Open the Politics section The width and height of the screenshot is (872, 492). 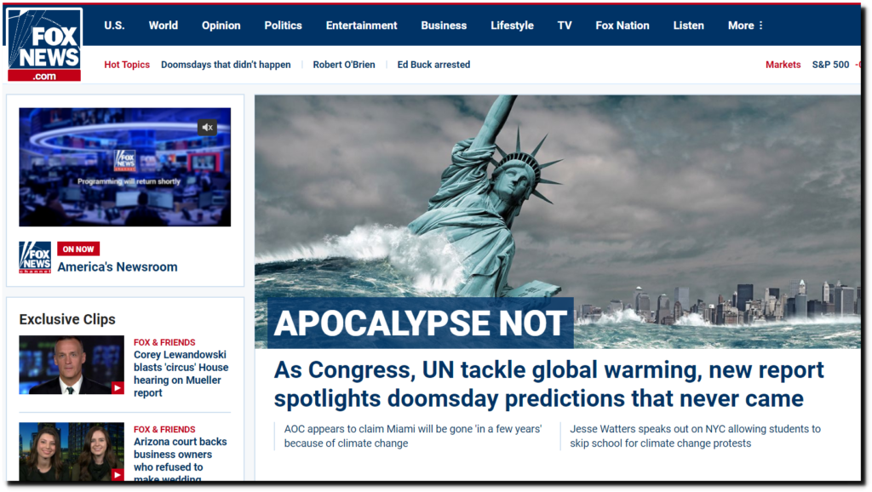coord(283,26)
